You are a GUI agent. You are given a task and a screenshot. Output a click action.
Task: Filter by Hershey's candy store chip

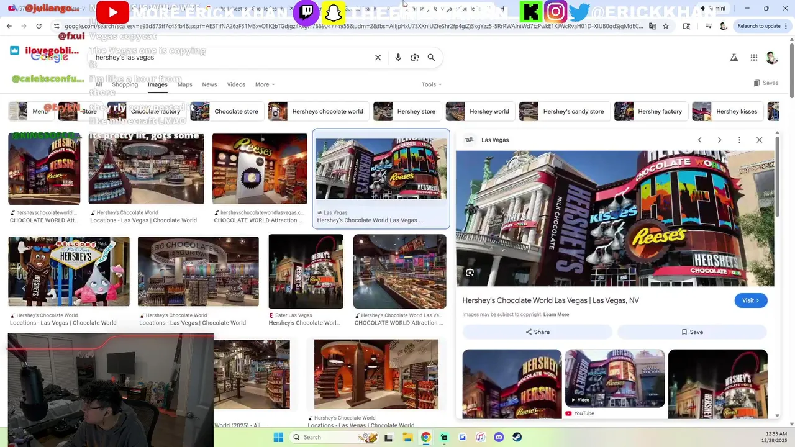(564, 111)
